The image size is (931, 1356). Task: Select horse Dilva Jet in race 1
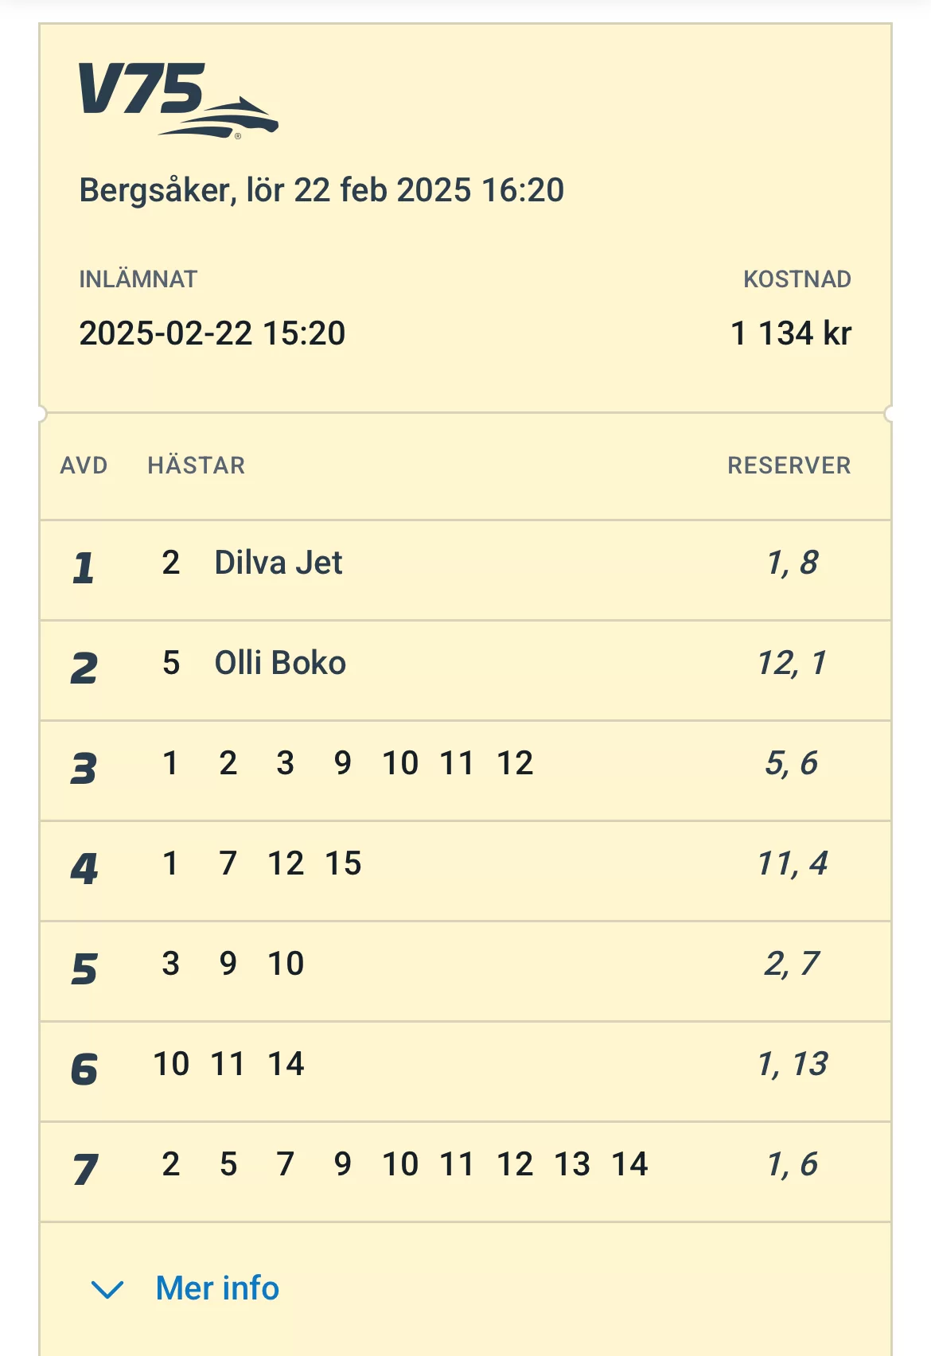click(278, 563)
